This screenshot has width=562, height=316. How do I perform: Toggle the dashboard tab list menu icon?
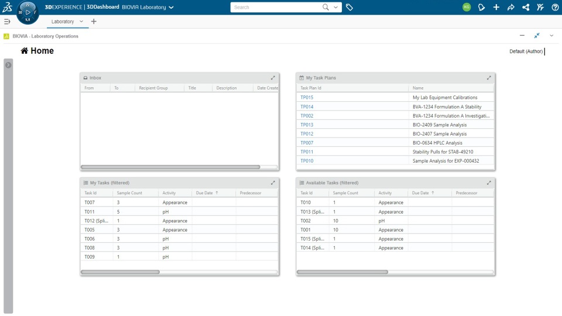[7, 22]
